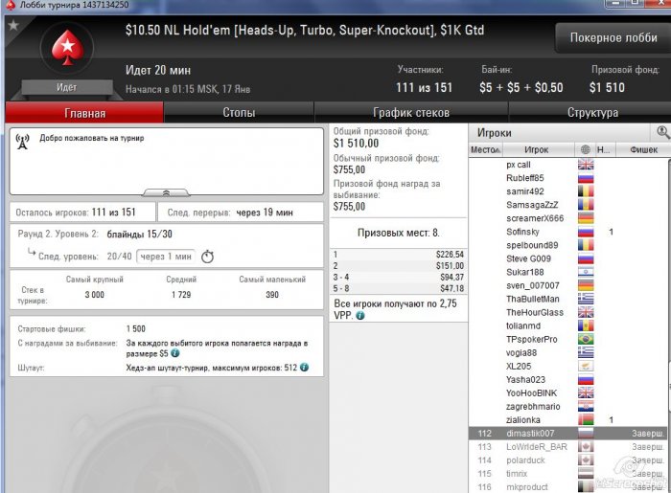Screen dimensions: 671x493
Task: Select player vogia88 in the list
Action: [567, 353]
